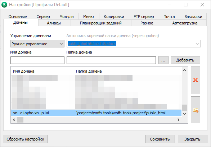Open the Сервер tab
Screen dimensions: 211x147
(x=43, y=17)
